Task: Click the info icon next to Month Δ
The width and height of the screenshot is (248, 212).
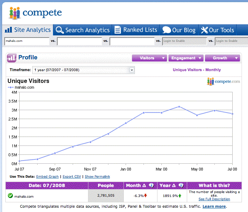Action: (151, 186)
